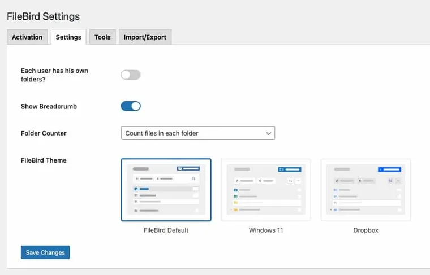Click the Save Changes button

tap(45, 252)
